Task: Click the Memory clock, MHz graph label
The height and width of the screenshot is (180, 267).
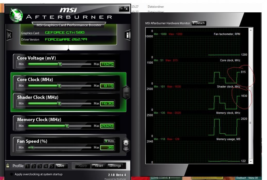Action: tap(228, 113)
